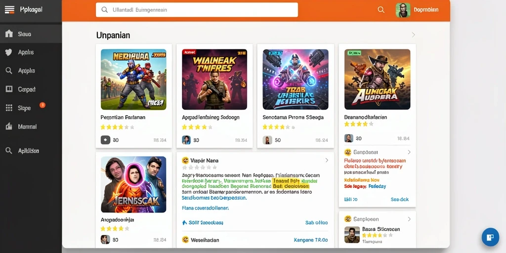Viewport: 506px width, 253px height.
Task: Expand the Sanpleean panel chevron
Action: pos(409,219)
